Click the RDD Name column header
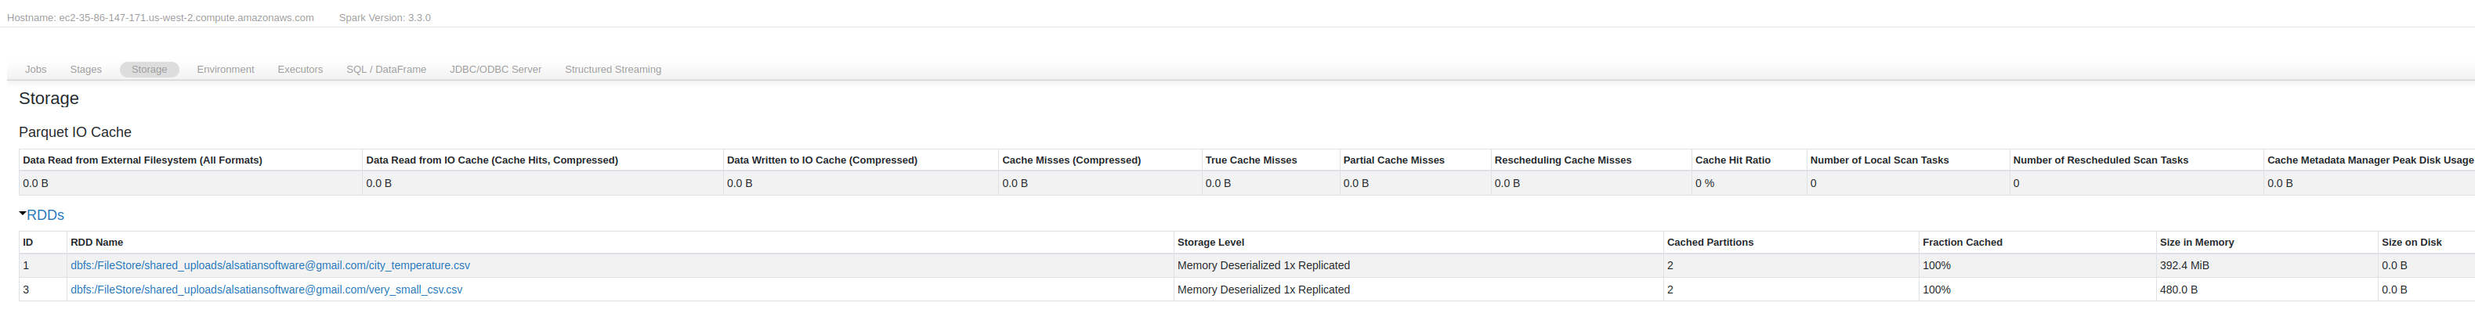The width and height of the screenshot is (2475, 313). 97,242
